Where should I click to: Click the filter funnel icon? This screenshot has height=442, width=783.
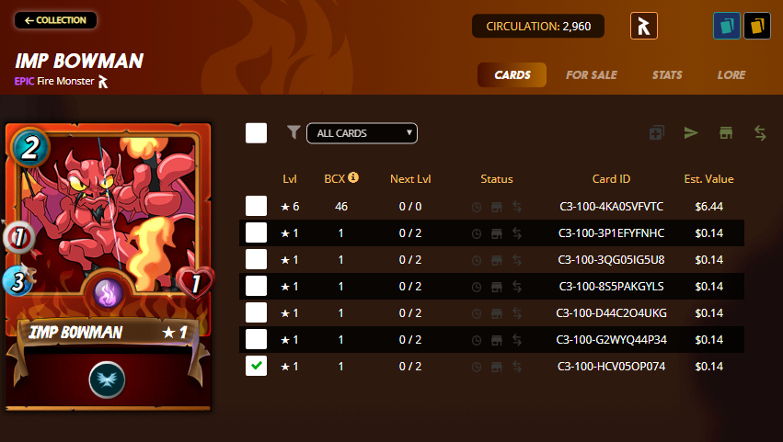294,132
